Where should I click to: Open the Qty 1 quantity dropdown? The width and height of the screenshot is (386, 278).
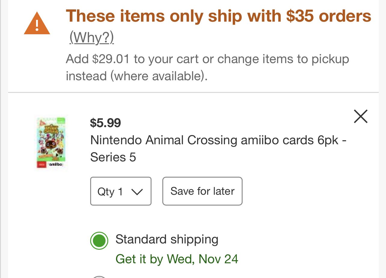click(x=121, y=191)
